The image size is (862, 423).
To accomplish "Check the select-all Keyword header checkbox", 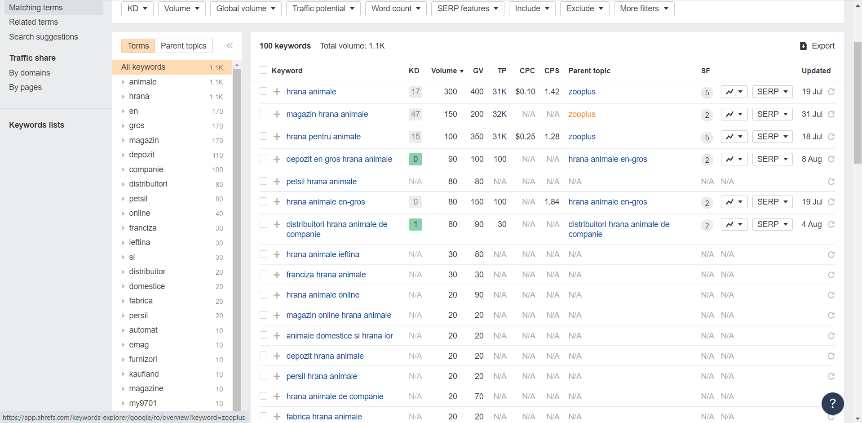I will 264,70.
